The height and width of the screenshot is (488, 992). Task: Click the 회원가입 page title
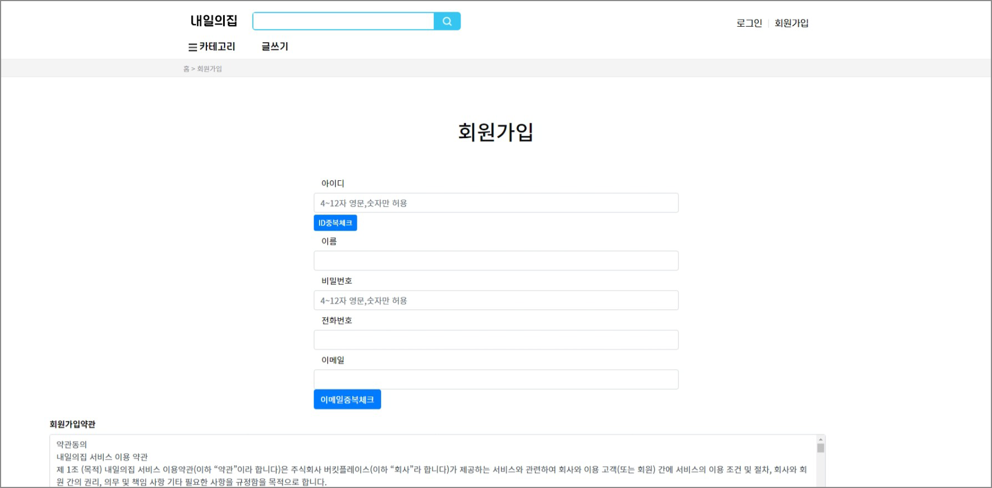[x=495, y=132]
